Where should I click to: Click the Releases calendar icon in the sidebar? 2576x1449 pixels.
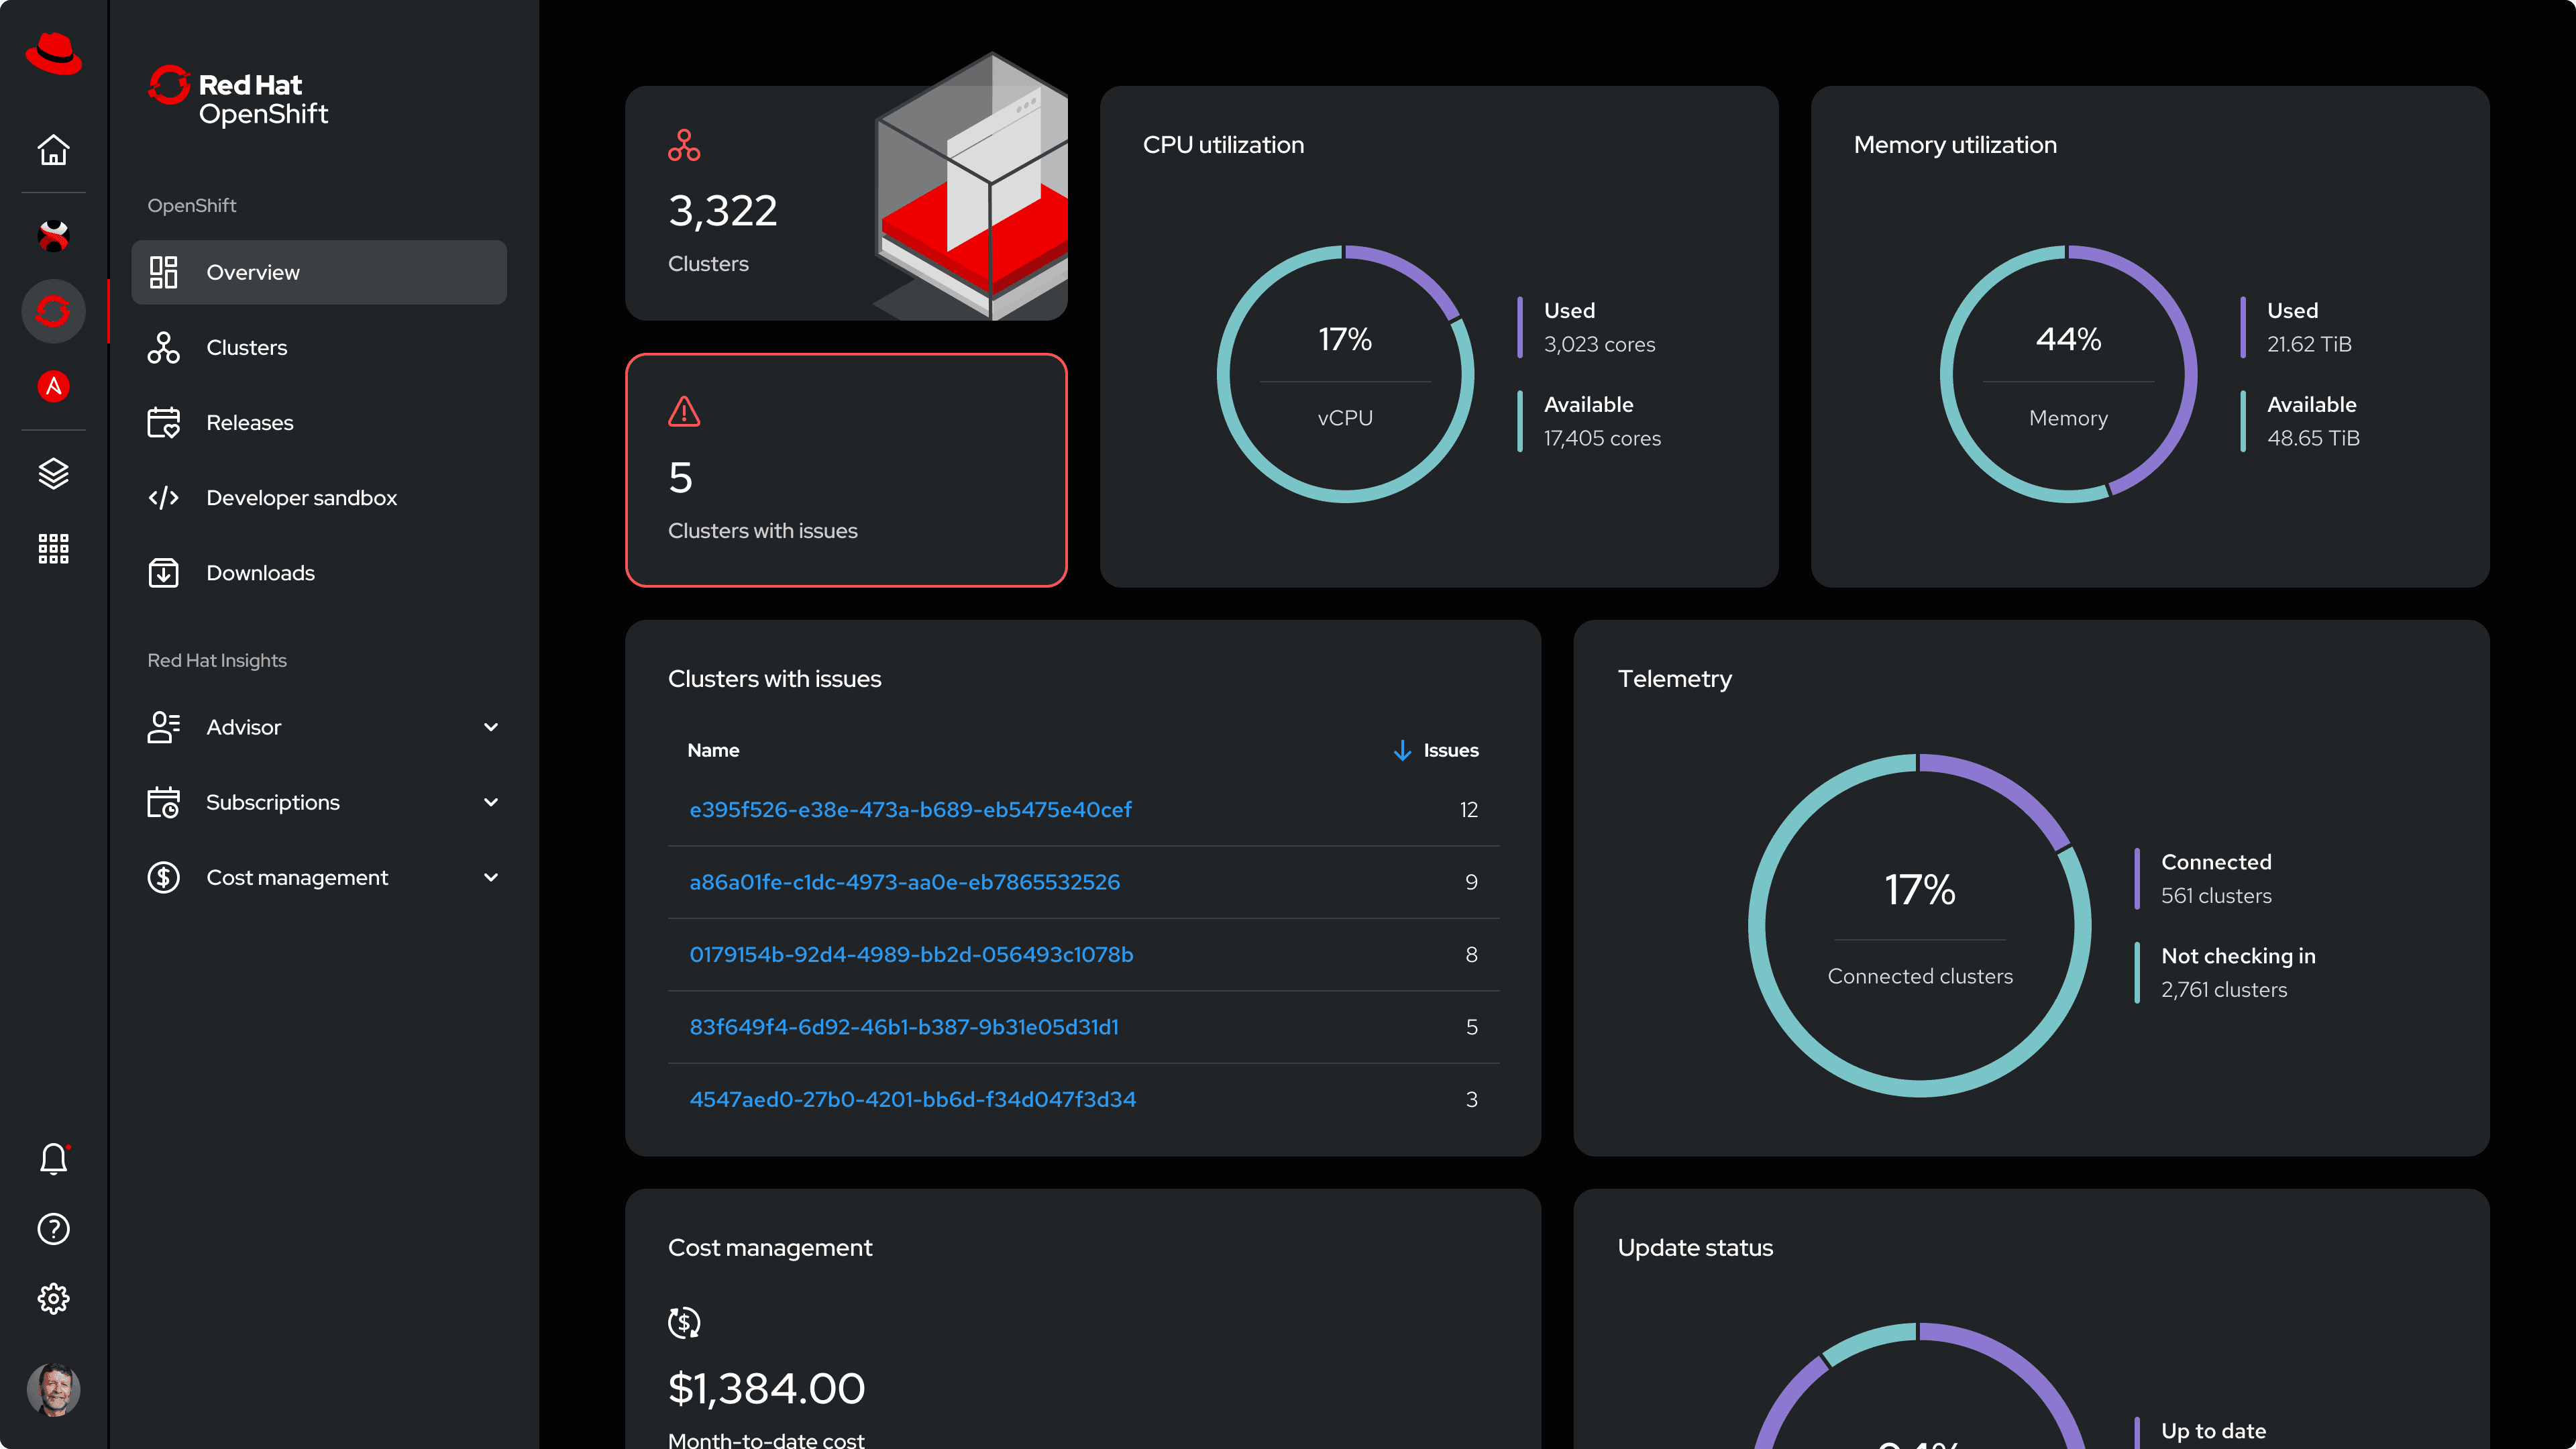coord(163,422)
